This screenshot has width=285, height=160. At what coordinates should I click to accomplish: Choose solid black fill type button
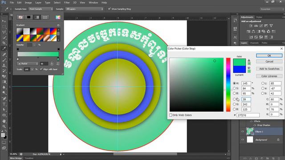(28, 17)
